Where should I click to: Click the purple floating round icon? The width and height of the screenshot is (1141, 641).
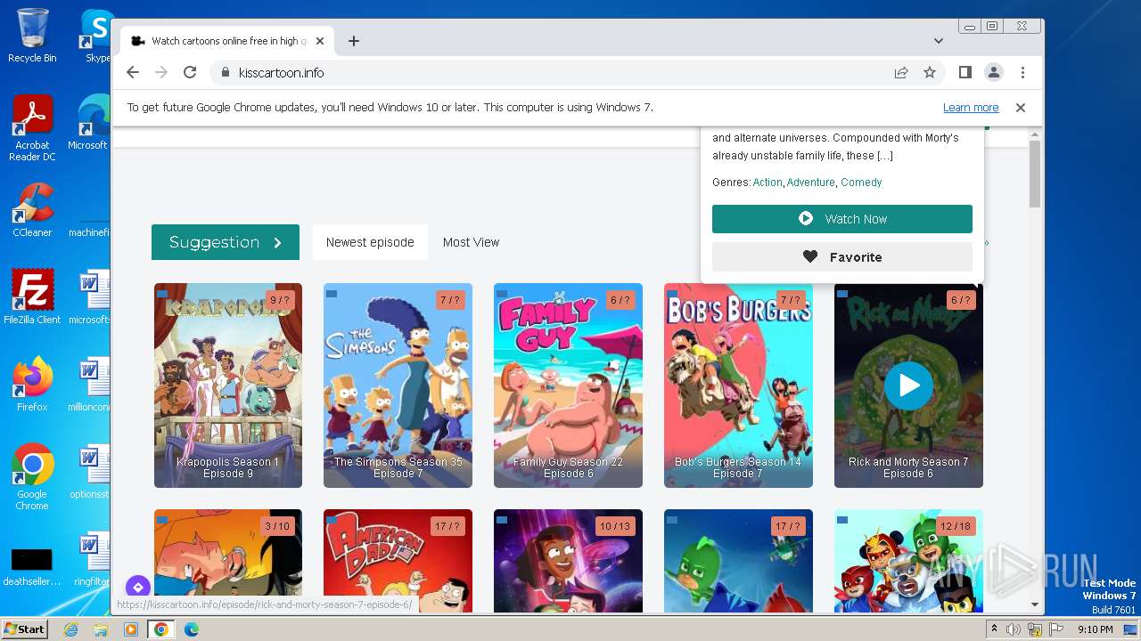point(137,587)
